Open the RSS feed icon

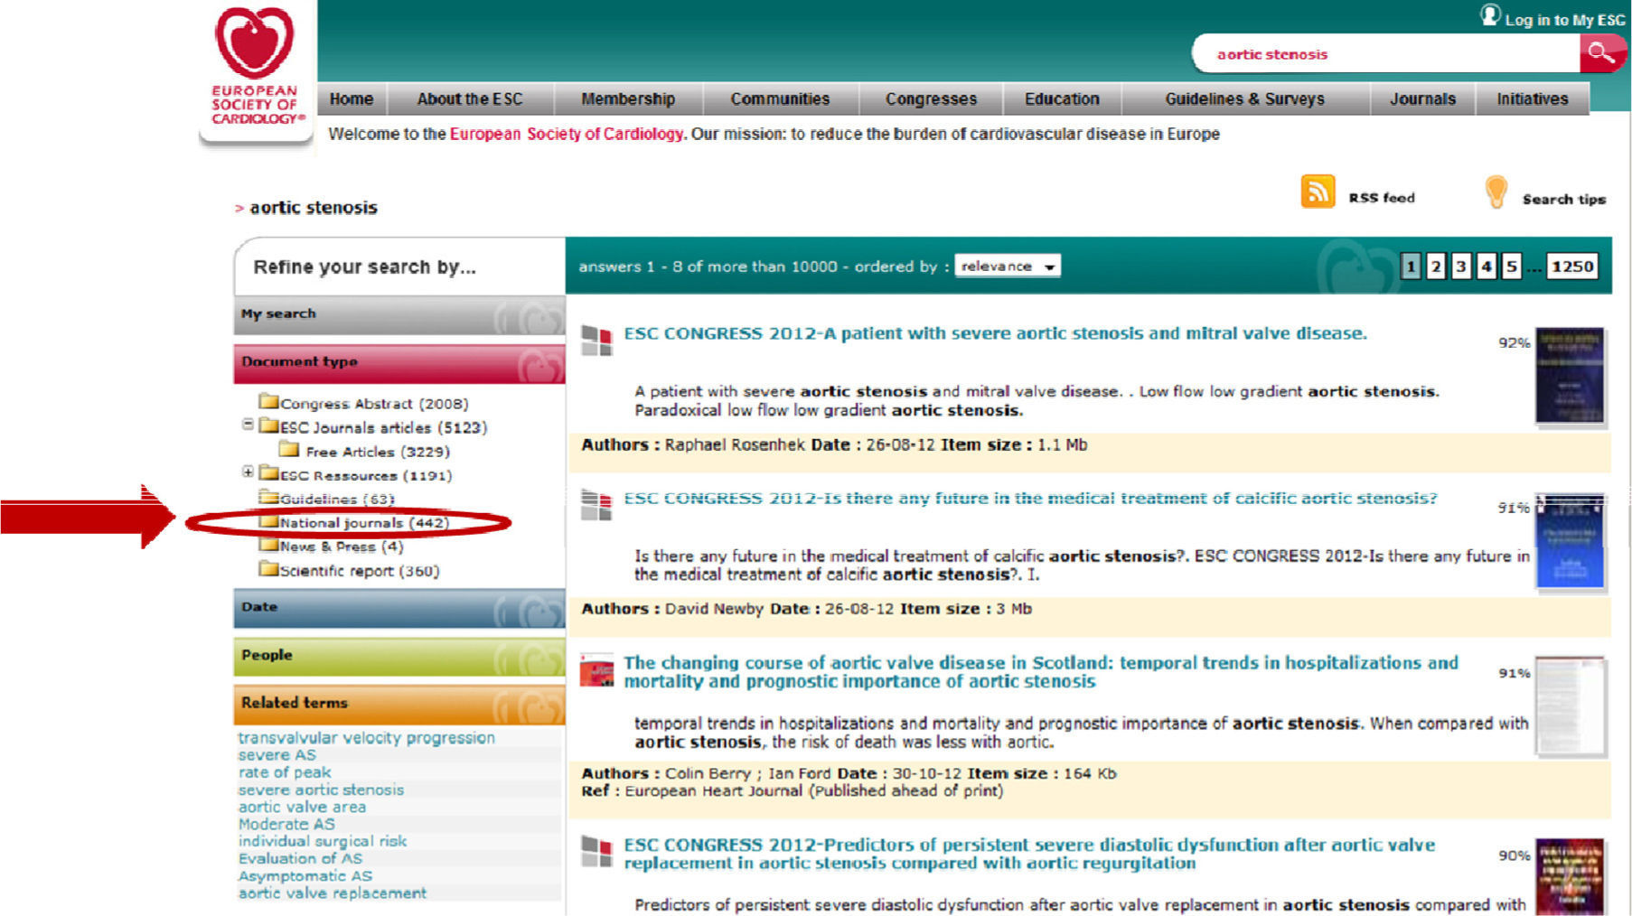[1318, 192]
